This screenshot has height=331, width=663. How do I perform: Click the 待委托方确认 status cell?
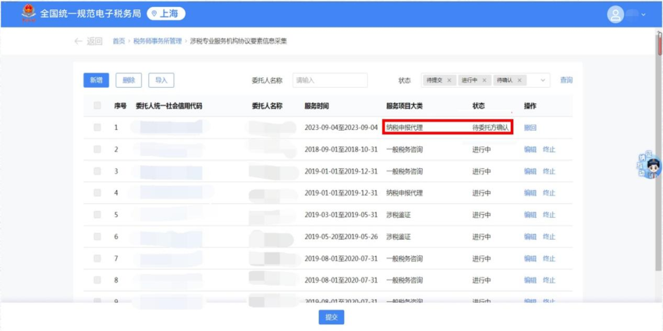(490, 127)
